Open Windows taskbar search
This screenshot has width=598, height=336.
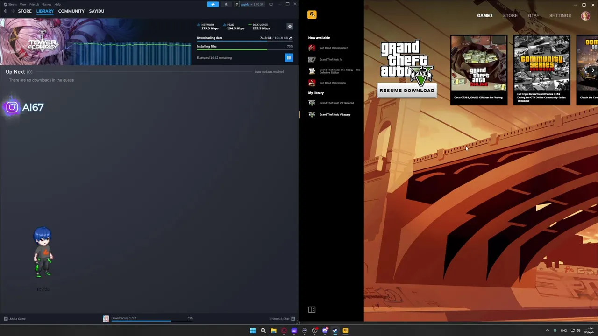[x=263, y=330]
